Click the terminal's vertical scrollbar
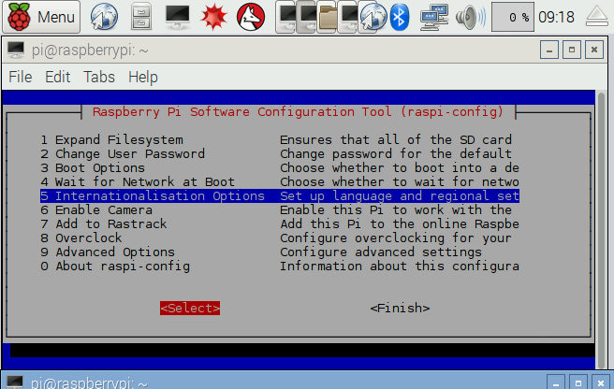 601,229
